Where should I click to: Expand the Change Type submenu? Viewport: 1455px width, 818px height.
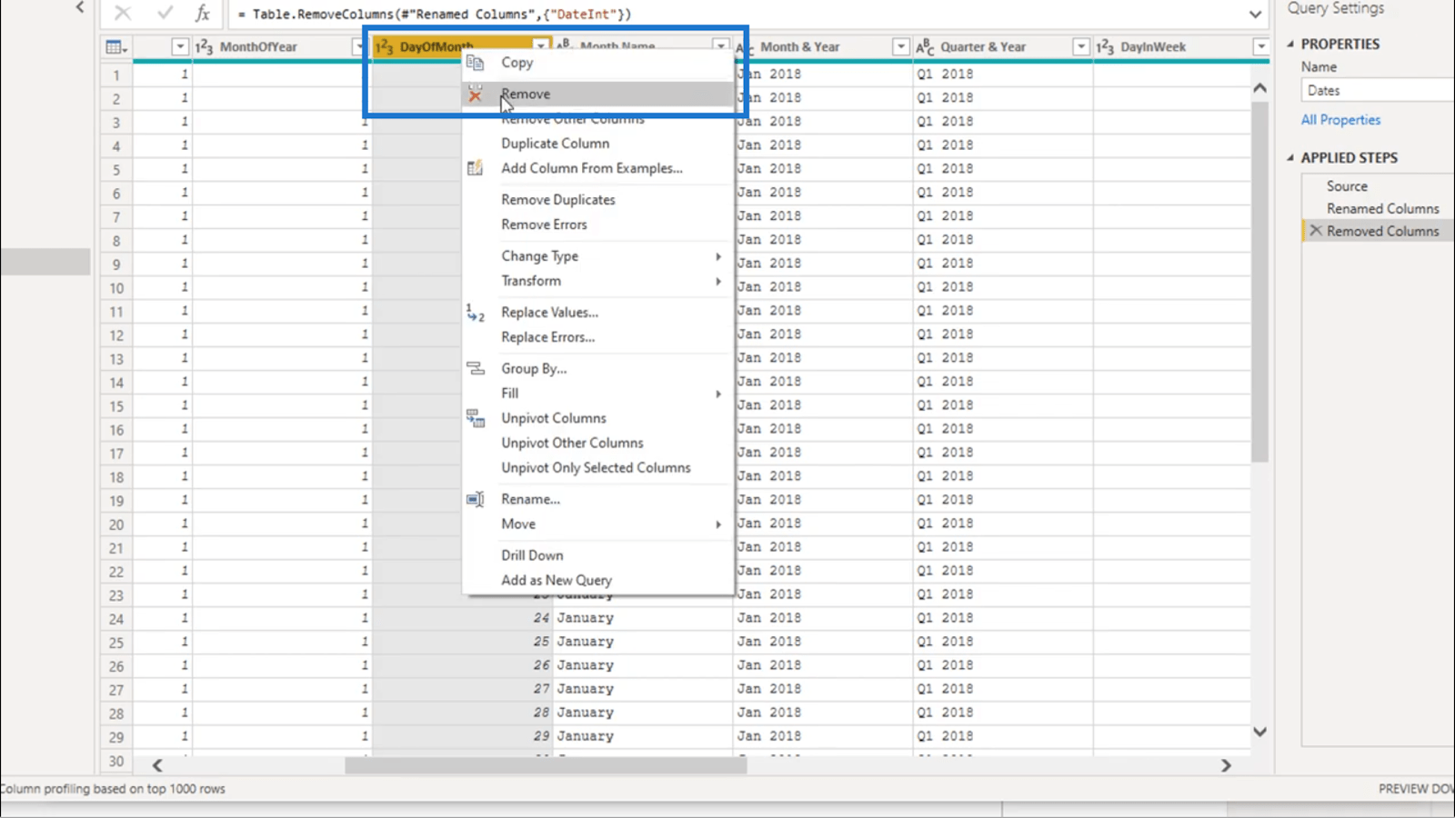717,256
